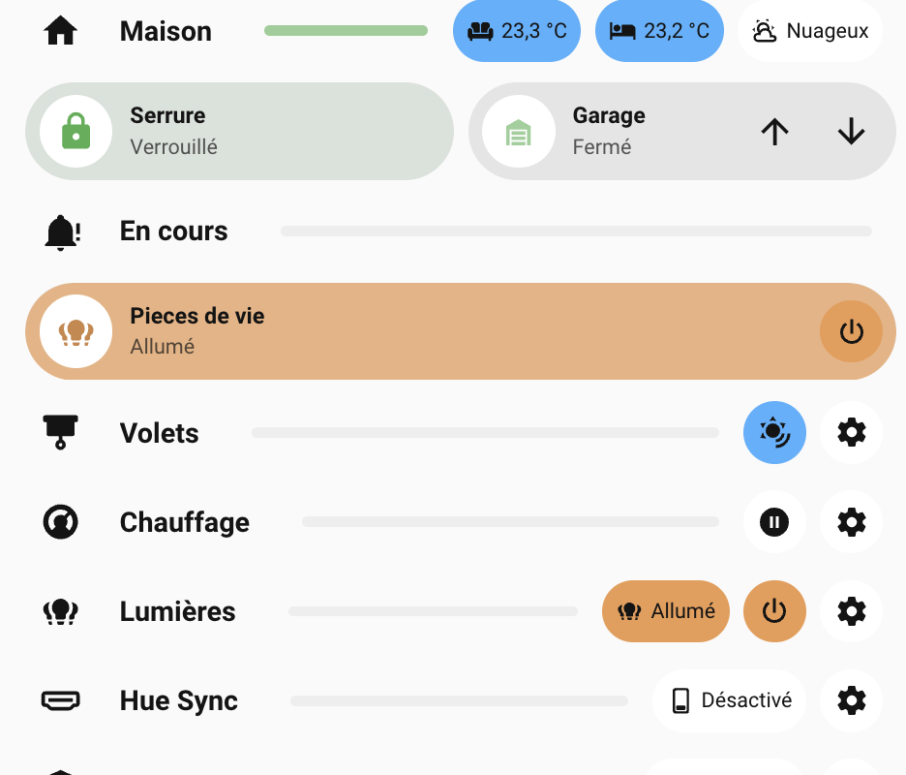Open Lumières settings gear

point(851,611)
